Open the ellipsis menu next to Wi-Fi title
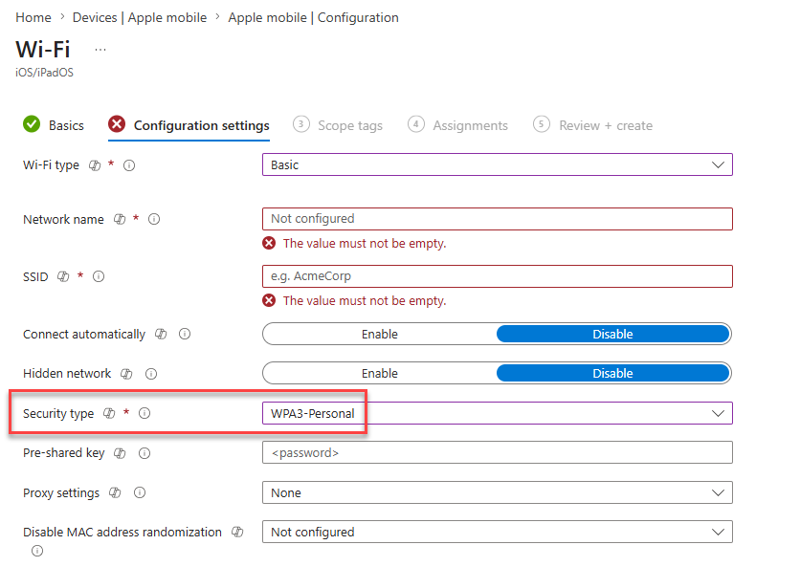The height and width of the screenshot is (567, 800). [x=100, y=50]
